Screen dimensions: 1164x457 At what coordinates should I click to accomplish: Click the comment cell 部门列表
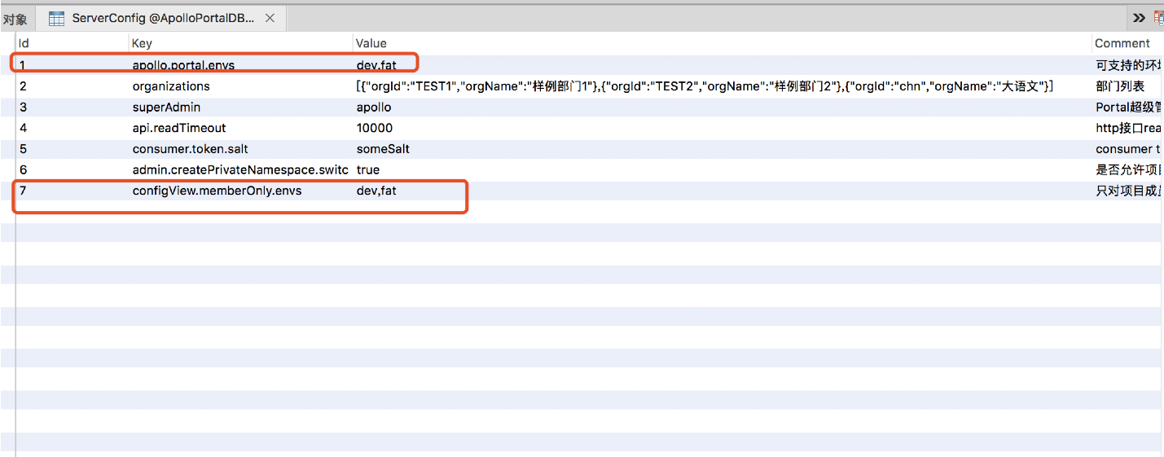[x=1127, y=86]
